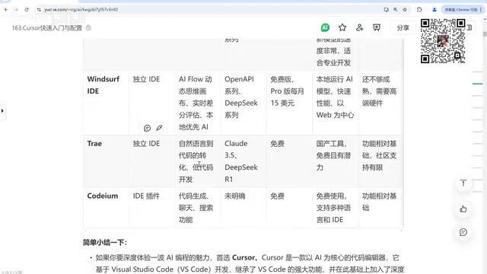Viewport: 487px width, 274px height.
Task: Click the cell starting 功能相对基础，社区支持有限
Action: 380,161
